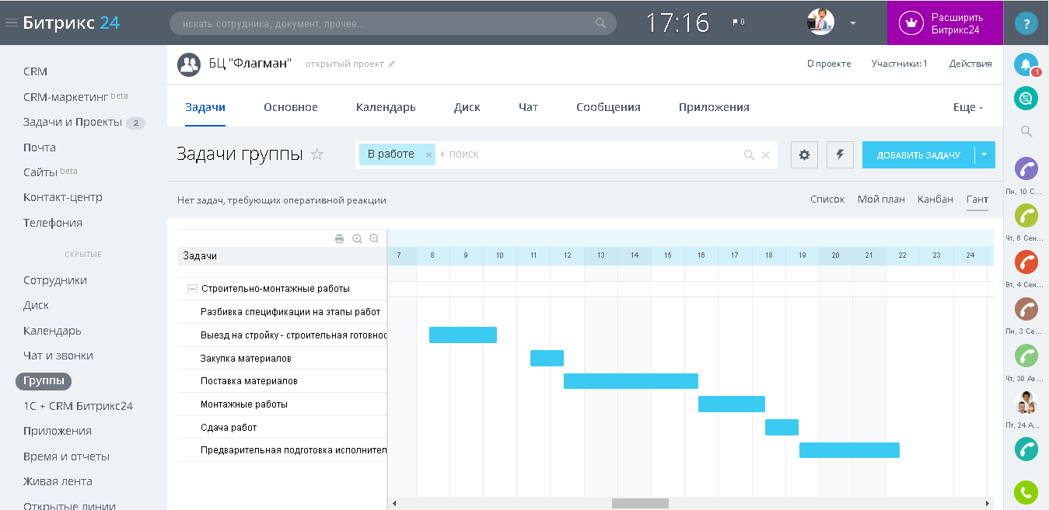Star the Задачи группы page as favorite
The width and height of the screenshot is (1049, 510).
click(x=316, y=154)
